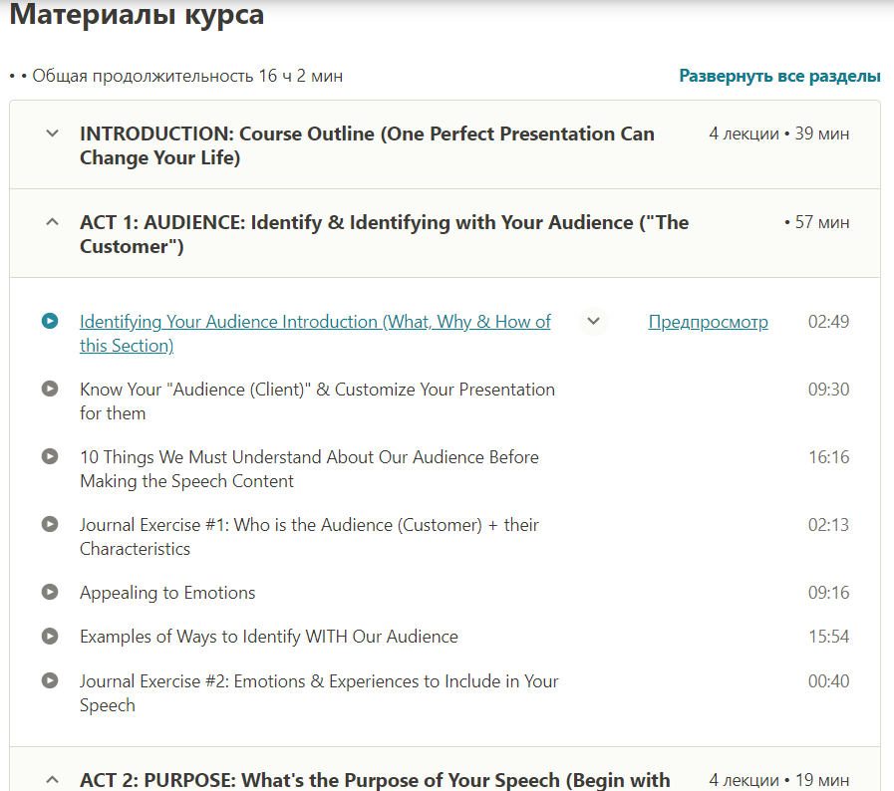This screenshot has height=791, width=894.
Task: Click play icon for Examples of Ways to Identify
Action: (50, 636)
